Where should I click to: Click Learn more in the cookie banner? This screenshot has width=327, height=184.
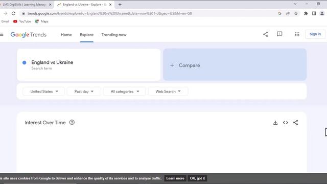pos(175,178)
